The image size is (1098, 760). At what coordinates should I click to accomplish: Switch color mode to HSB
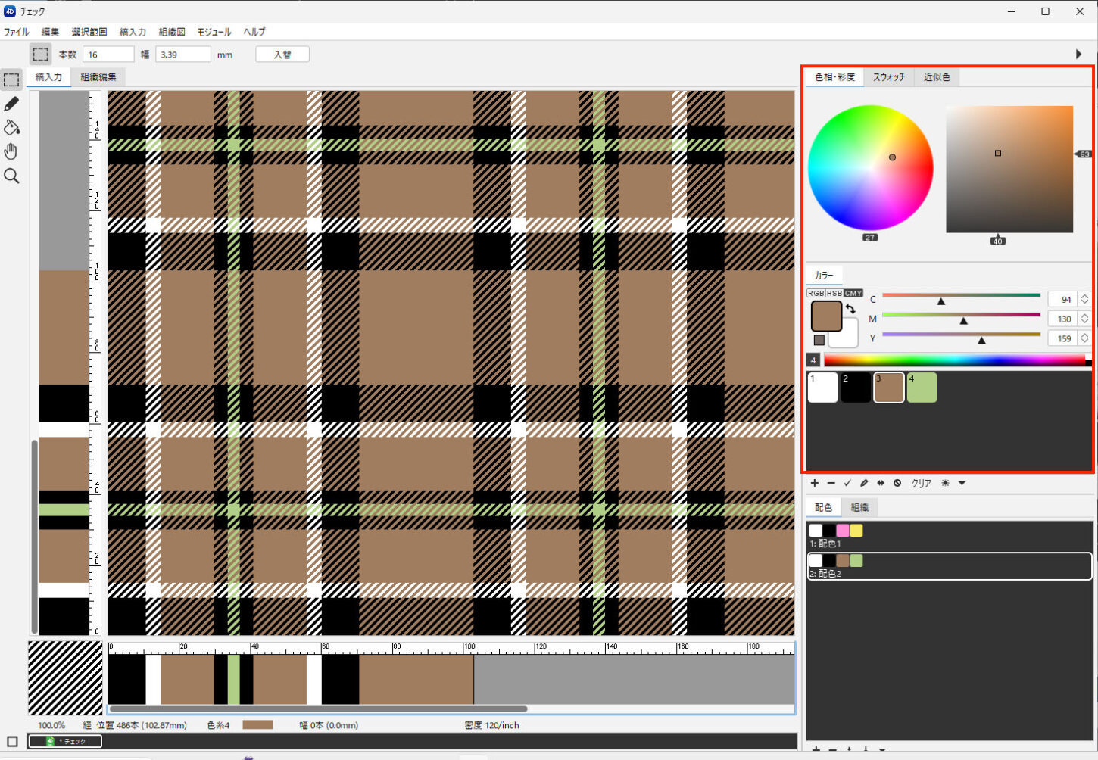(x=834, y=293)
